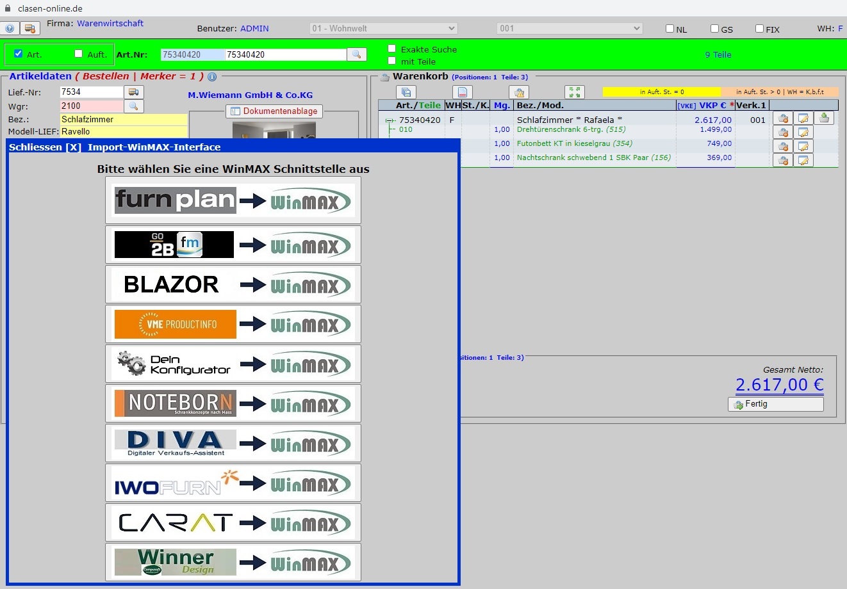The width and height of the screenshot is (847, 589).
Task: Click the Warenkorb basket header icon
Action: [385, 77]
